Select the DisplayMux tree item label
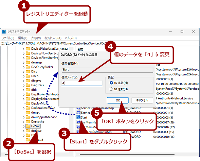 tap(39, 103)
